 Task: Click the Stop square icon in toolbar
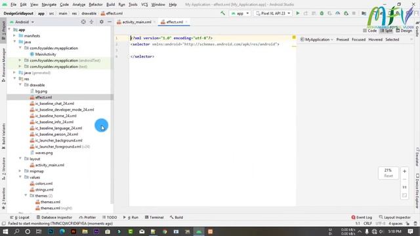click(354, 13)
